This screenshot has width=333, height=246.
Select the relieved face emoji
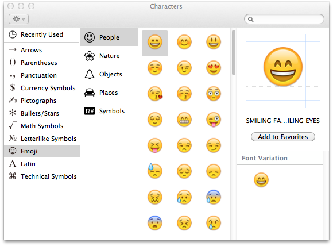coord(155,120)
